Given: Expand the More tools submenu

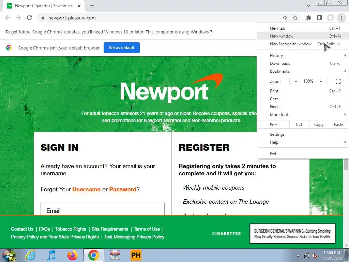Looking at the screenshot, I should [x=303, y=115].
